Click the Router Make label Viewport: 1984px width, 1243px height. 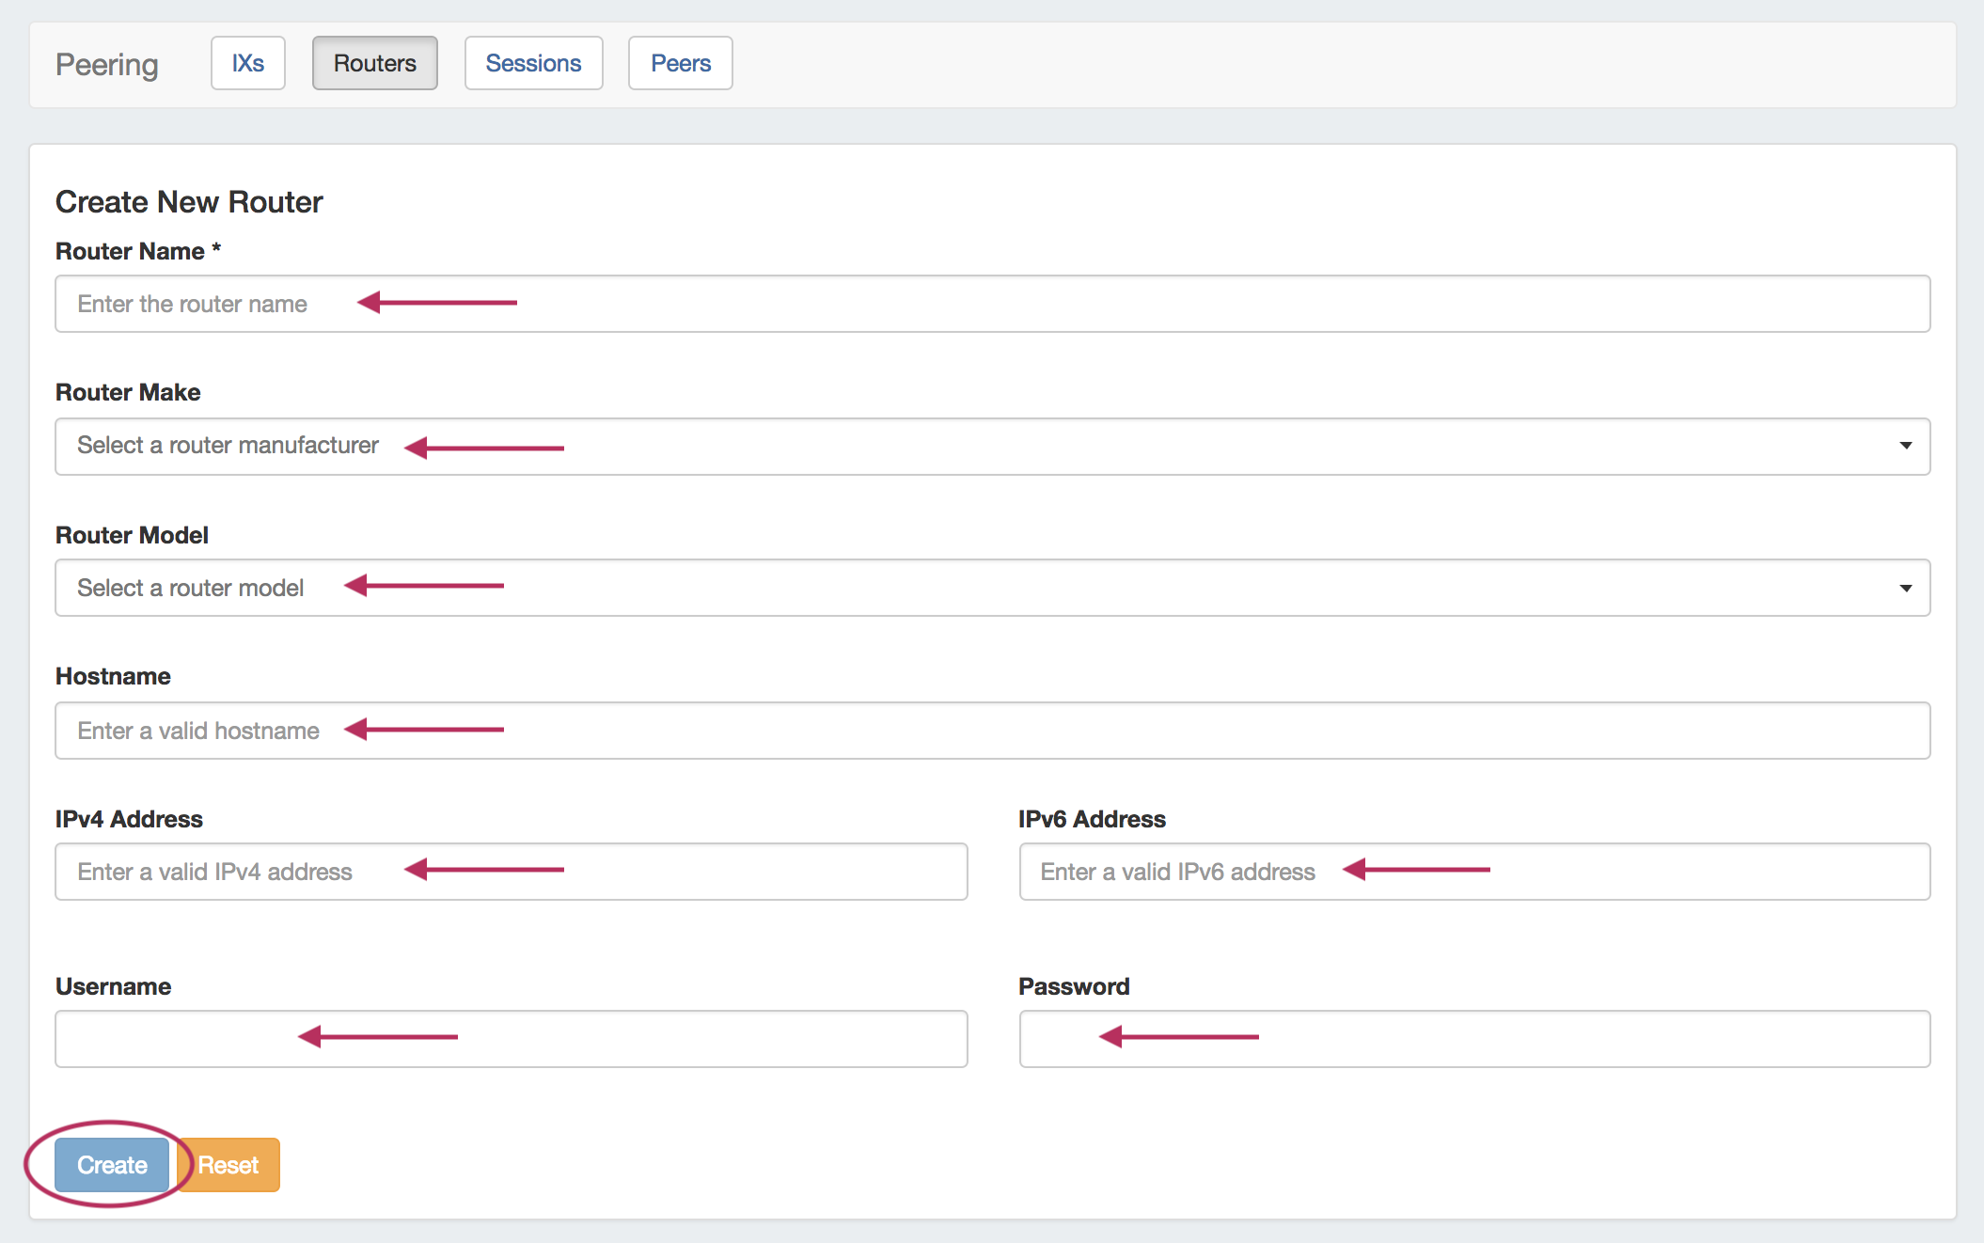(x=128, y=392)
